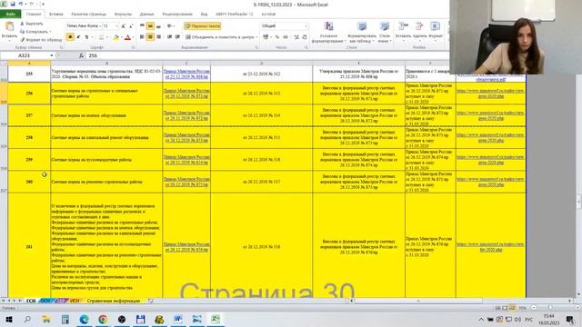The height and width of the screenshot is (327, 582).
Task: Switch to the Review (Рецензирование) tab
Action: tap(177, 15)
